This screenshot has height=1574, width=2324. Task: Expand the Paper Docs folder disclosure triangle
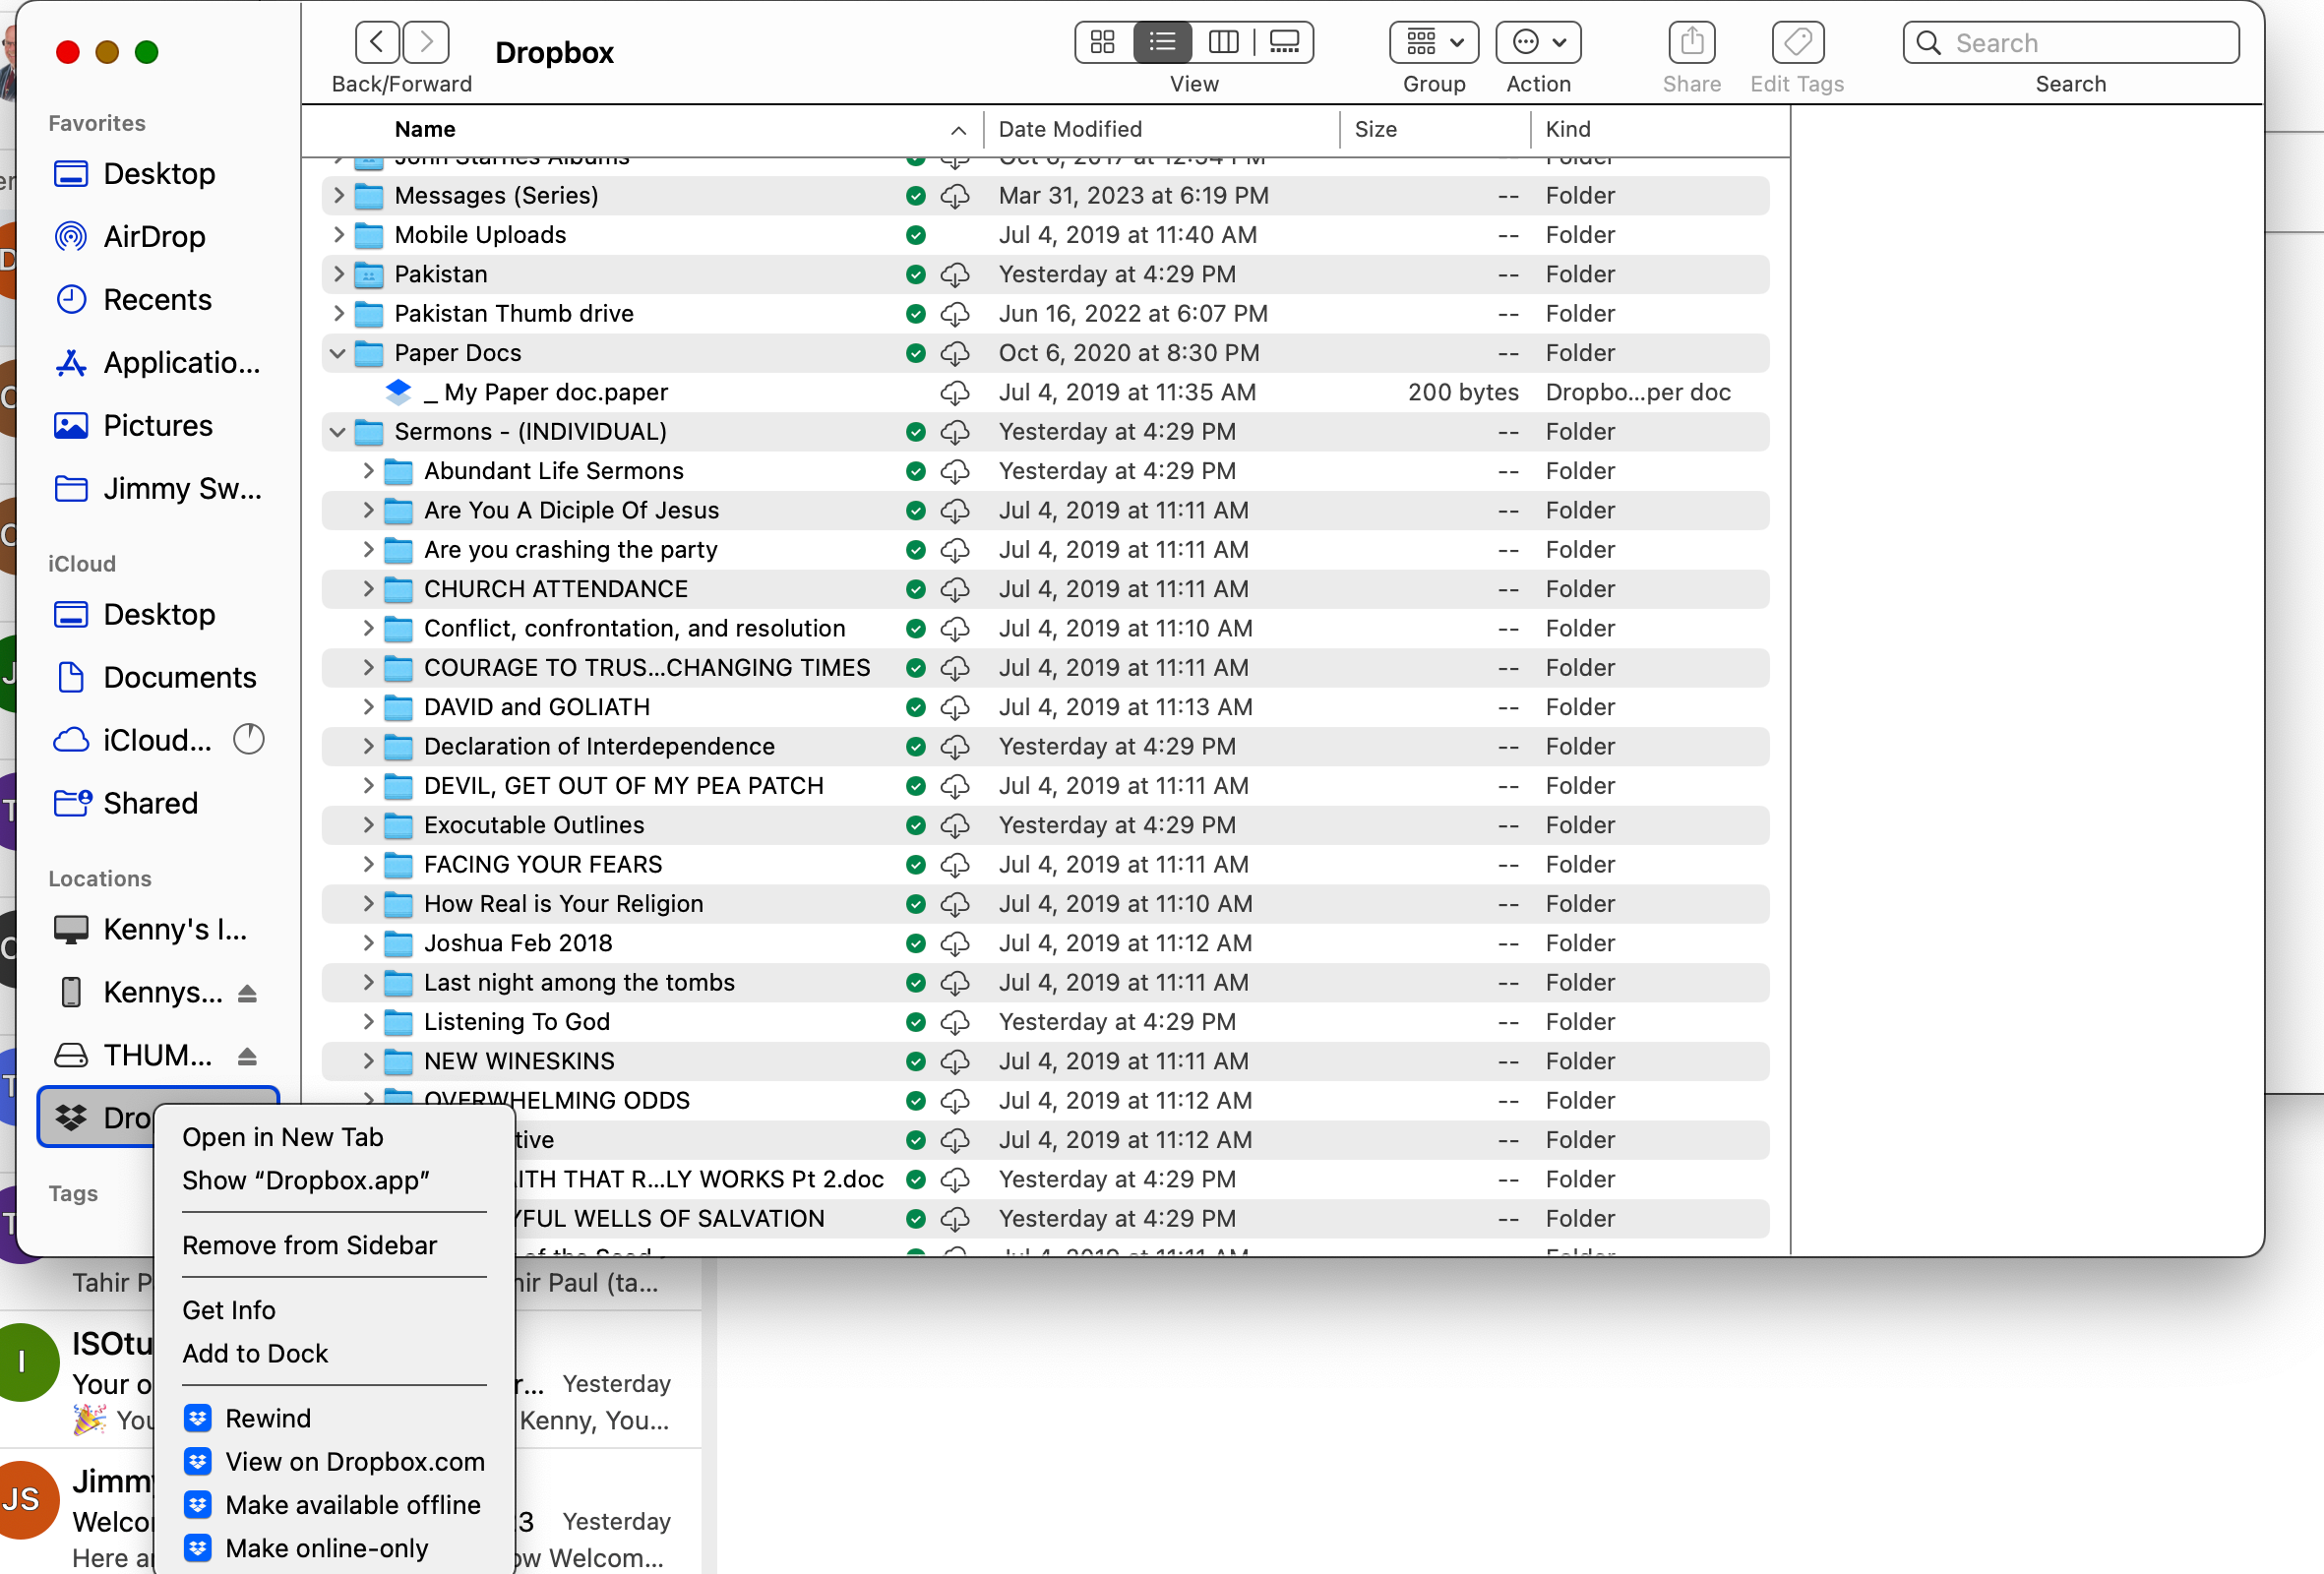tap(337, 353)
